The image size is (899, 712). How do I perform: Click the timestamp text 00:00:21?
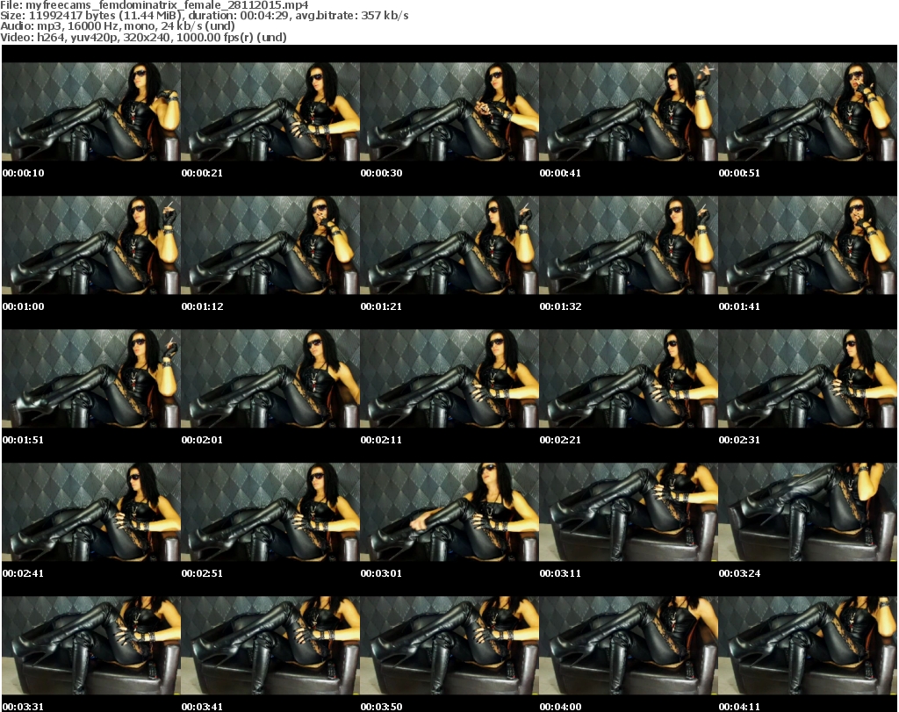click(x=202, y=173)
